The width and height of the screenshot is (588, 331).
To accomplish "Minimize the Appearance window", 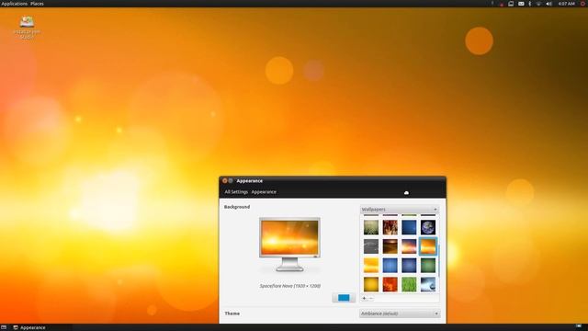I will pyautogui.click(x=231, y=181).
